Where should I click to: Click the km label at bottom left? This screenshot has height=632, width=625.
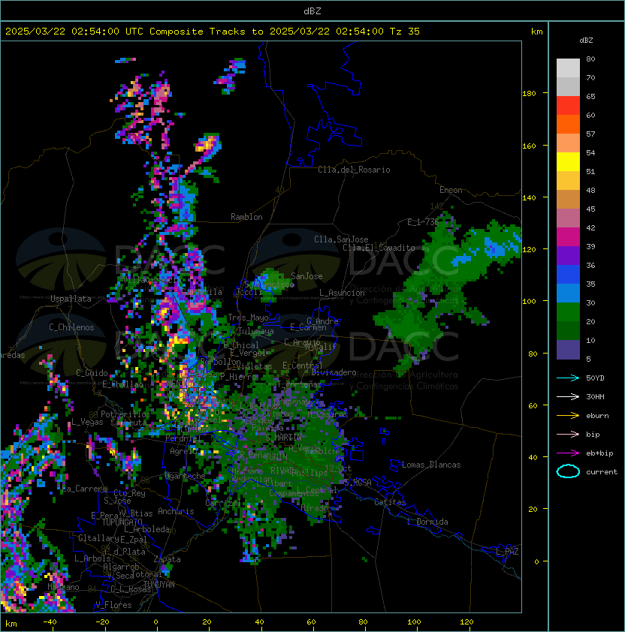click(x=11, y=624)
